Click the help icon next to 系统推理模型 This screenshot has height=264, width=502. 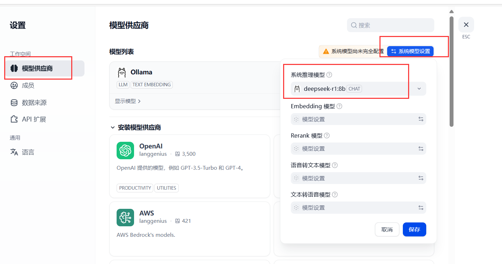329,75
